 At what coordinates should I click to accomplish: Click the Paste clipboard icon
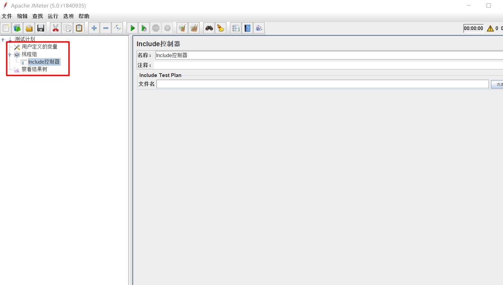pyautogui.click(x=79, y=28)
